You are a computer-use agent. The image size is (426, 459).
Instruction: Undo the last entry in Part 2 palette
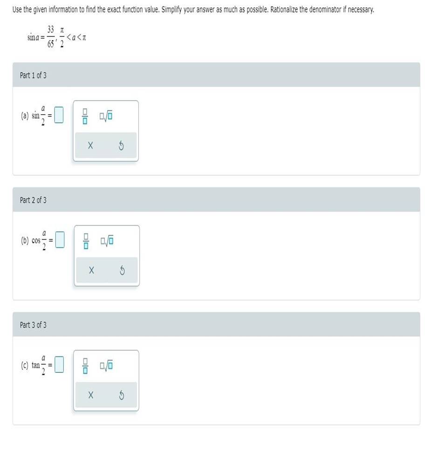click(122, 269)
